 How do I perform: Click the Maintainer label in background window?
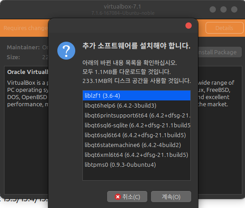pyautogui.click(x=23, y=47)
